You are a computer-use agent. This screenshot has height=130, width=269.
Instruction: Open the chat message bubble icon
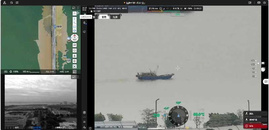(x=266, y=82)
